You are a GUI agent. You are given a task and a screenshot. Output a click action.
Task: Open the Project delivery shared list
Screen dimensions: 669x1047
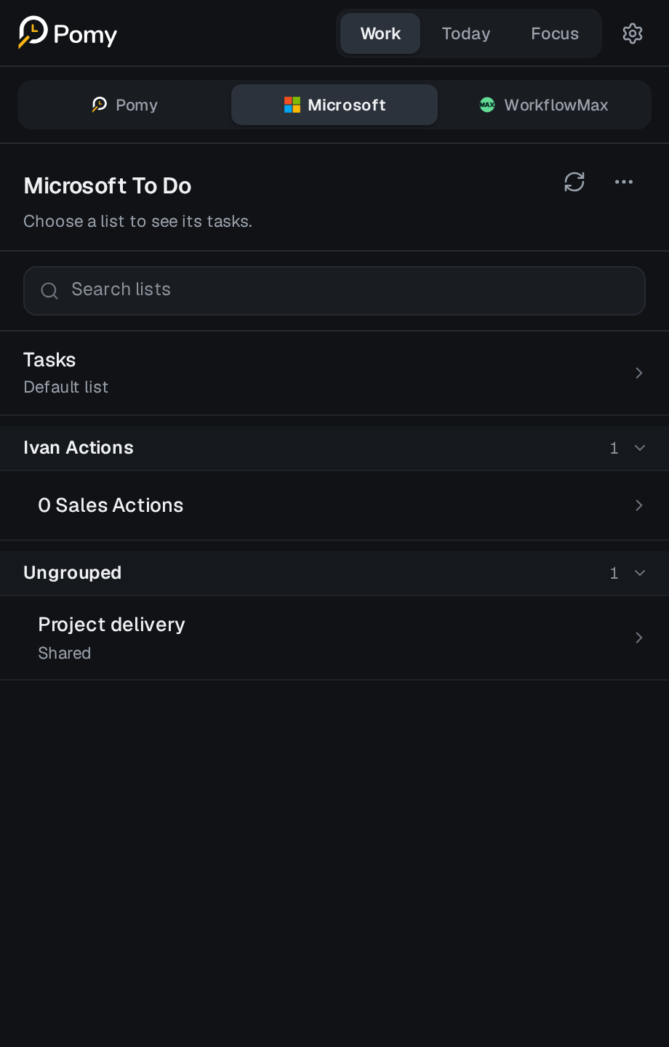(x=334, y=638)
